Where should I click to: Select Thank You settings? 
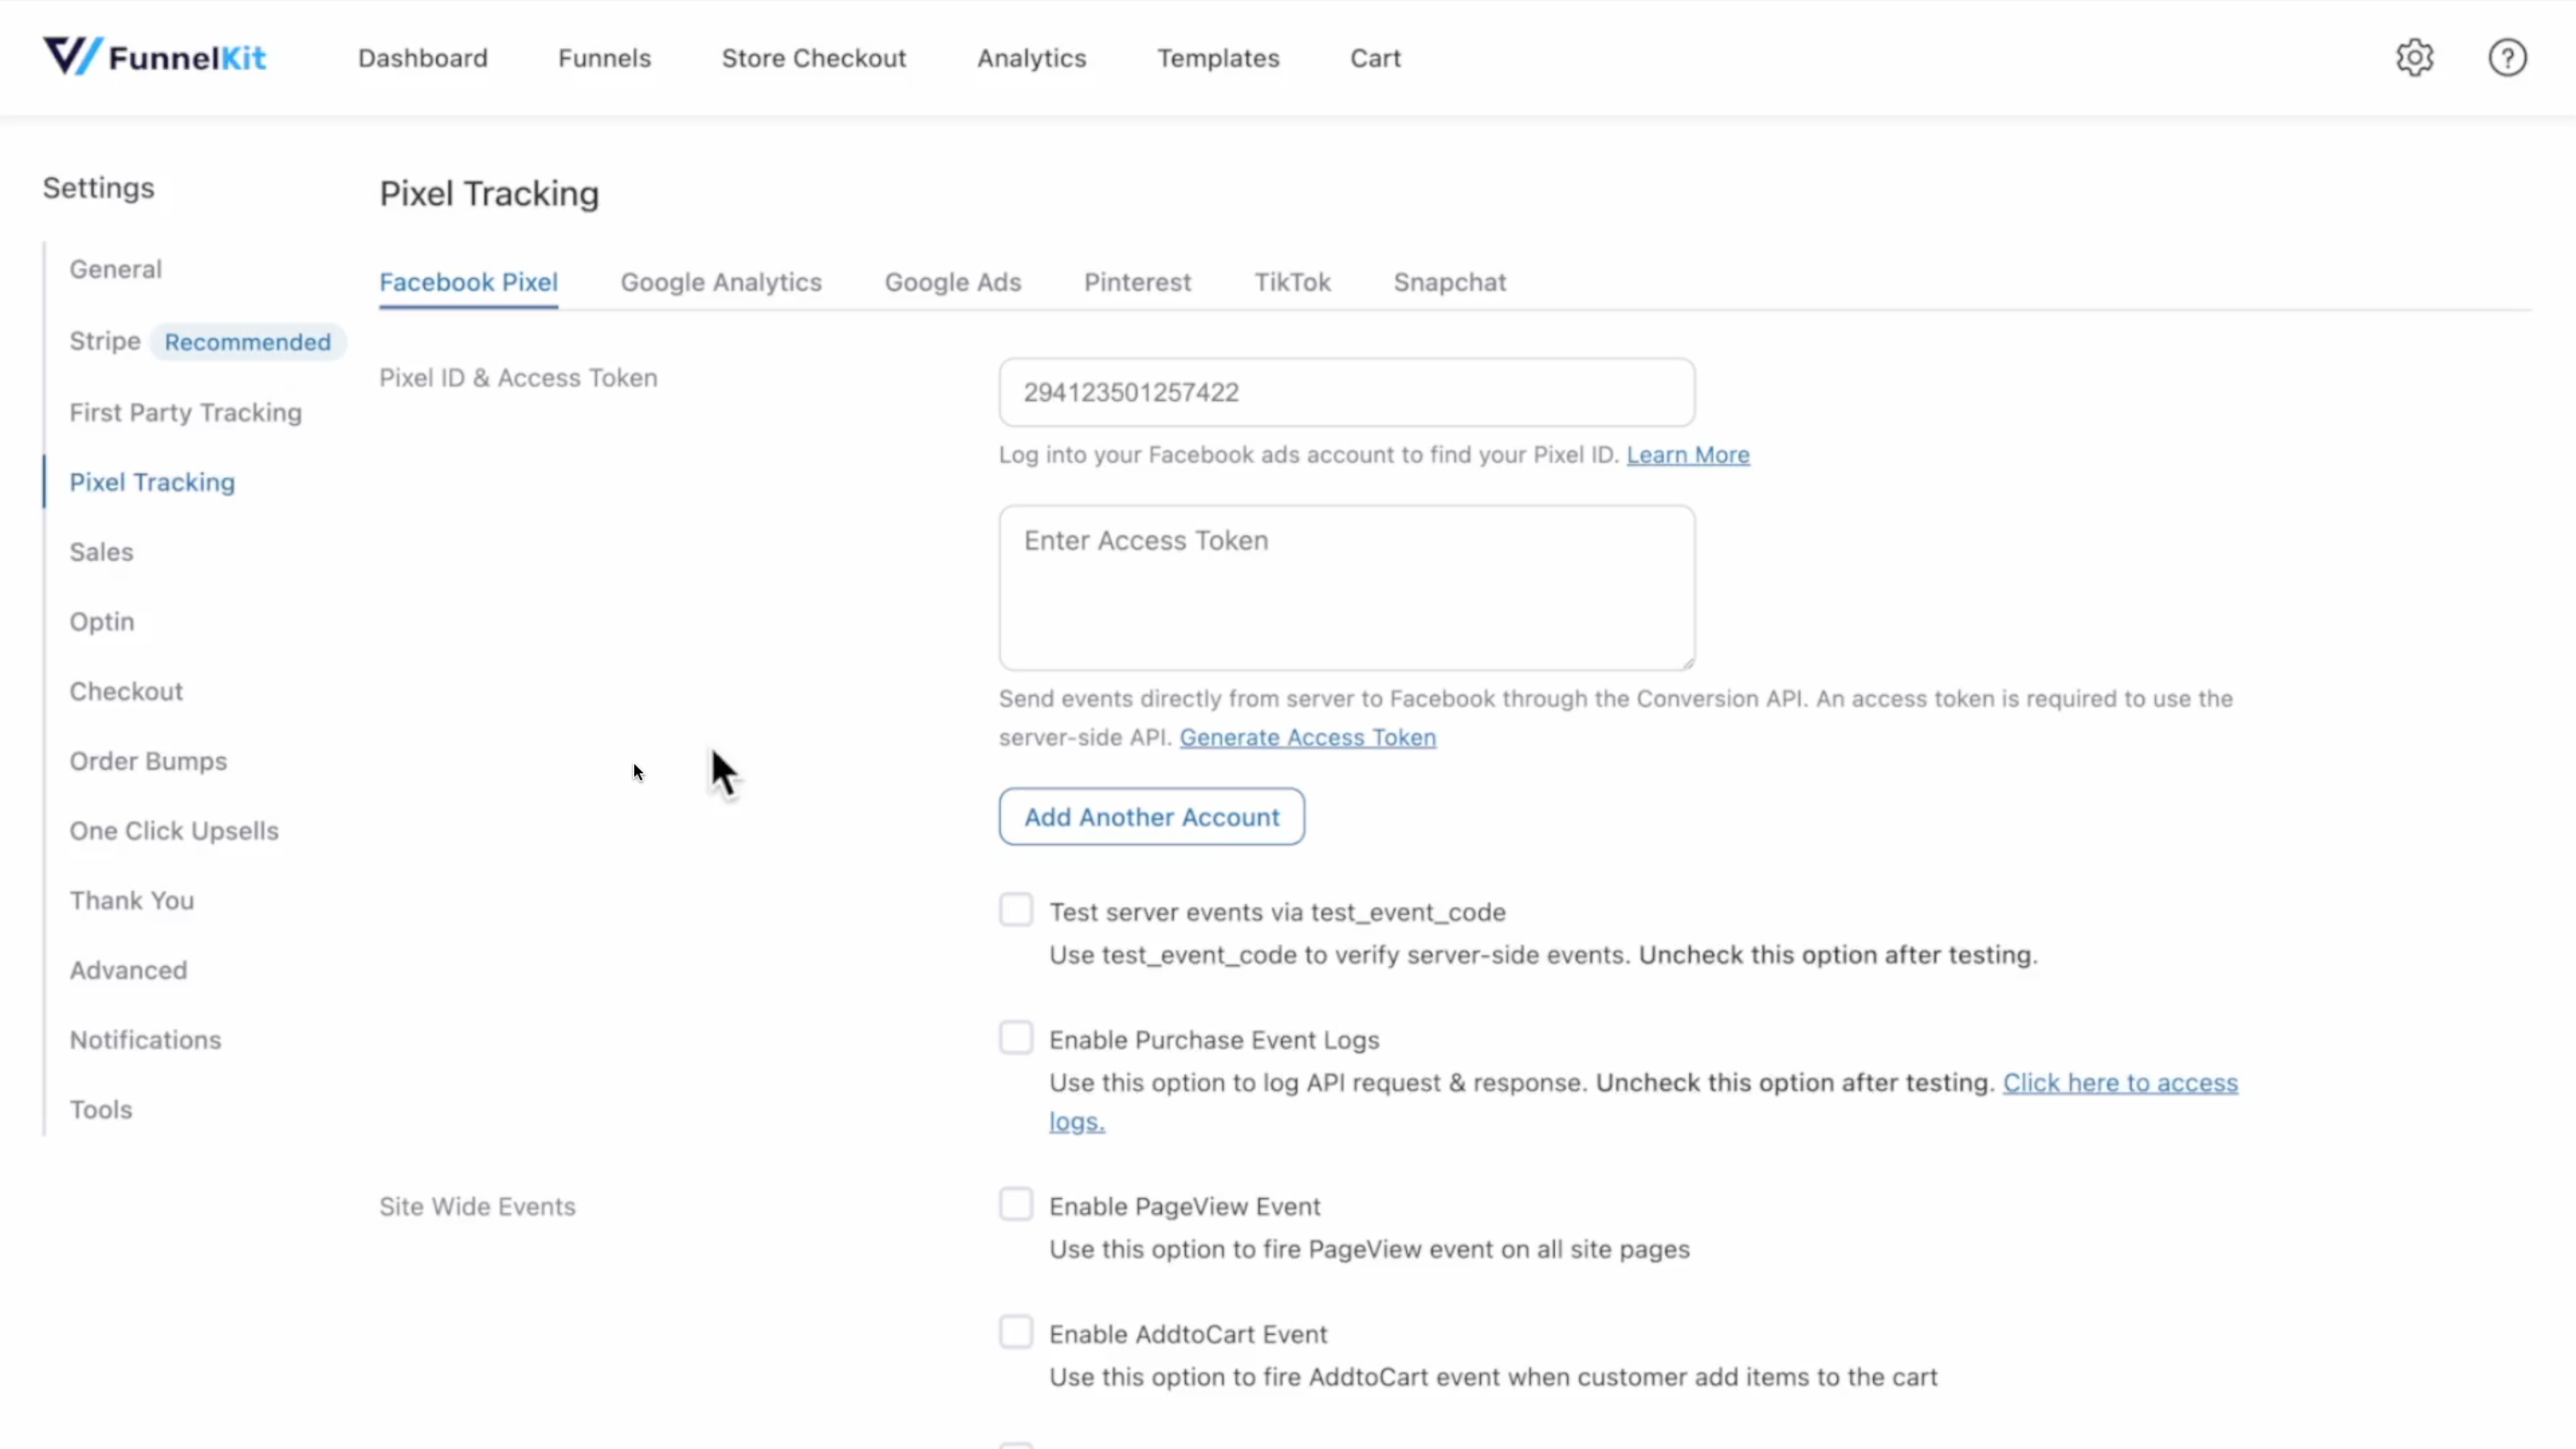click(x=131, y=900)
